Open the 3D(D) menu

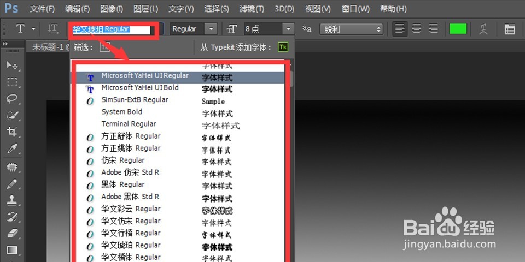coord(284,9)
